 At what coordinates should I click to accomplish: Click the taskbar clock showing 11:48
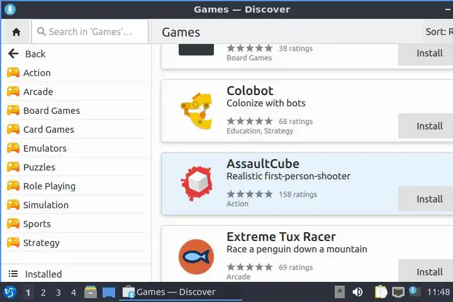tap(439, 292)
